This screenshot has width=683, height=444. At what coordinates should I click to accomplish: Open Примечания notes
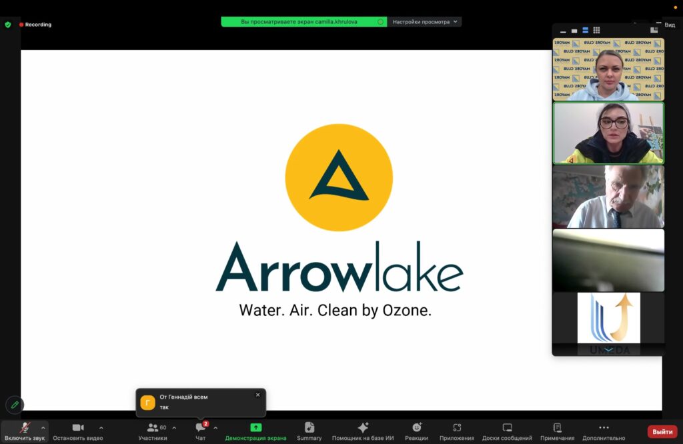point(557,431)
